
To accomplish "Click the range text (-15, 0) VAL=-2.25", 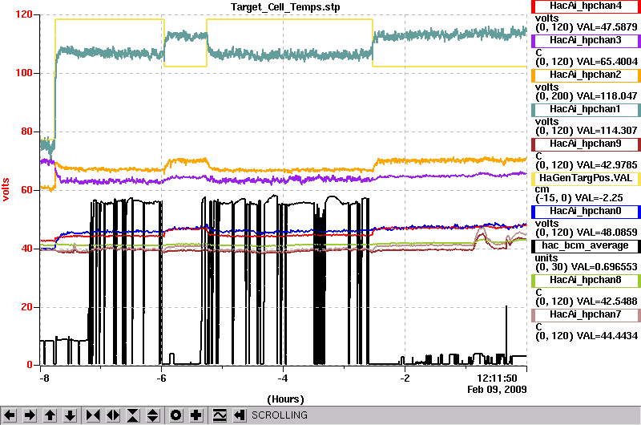I will click(579, 198).
